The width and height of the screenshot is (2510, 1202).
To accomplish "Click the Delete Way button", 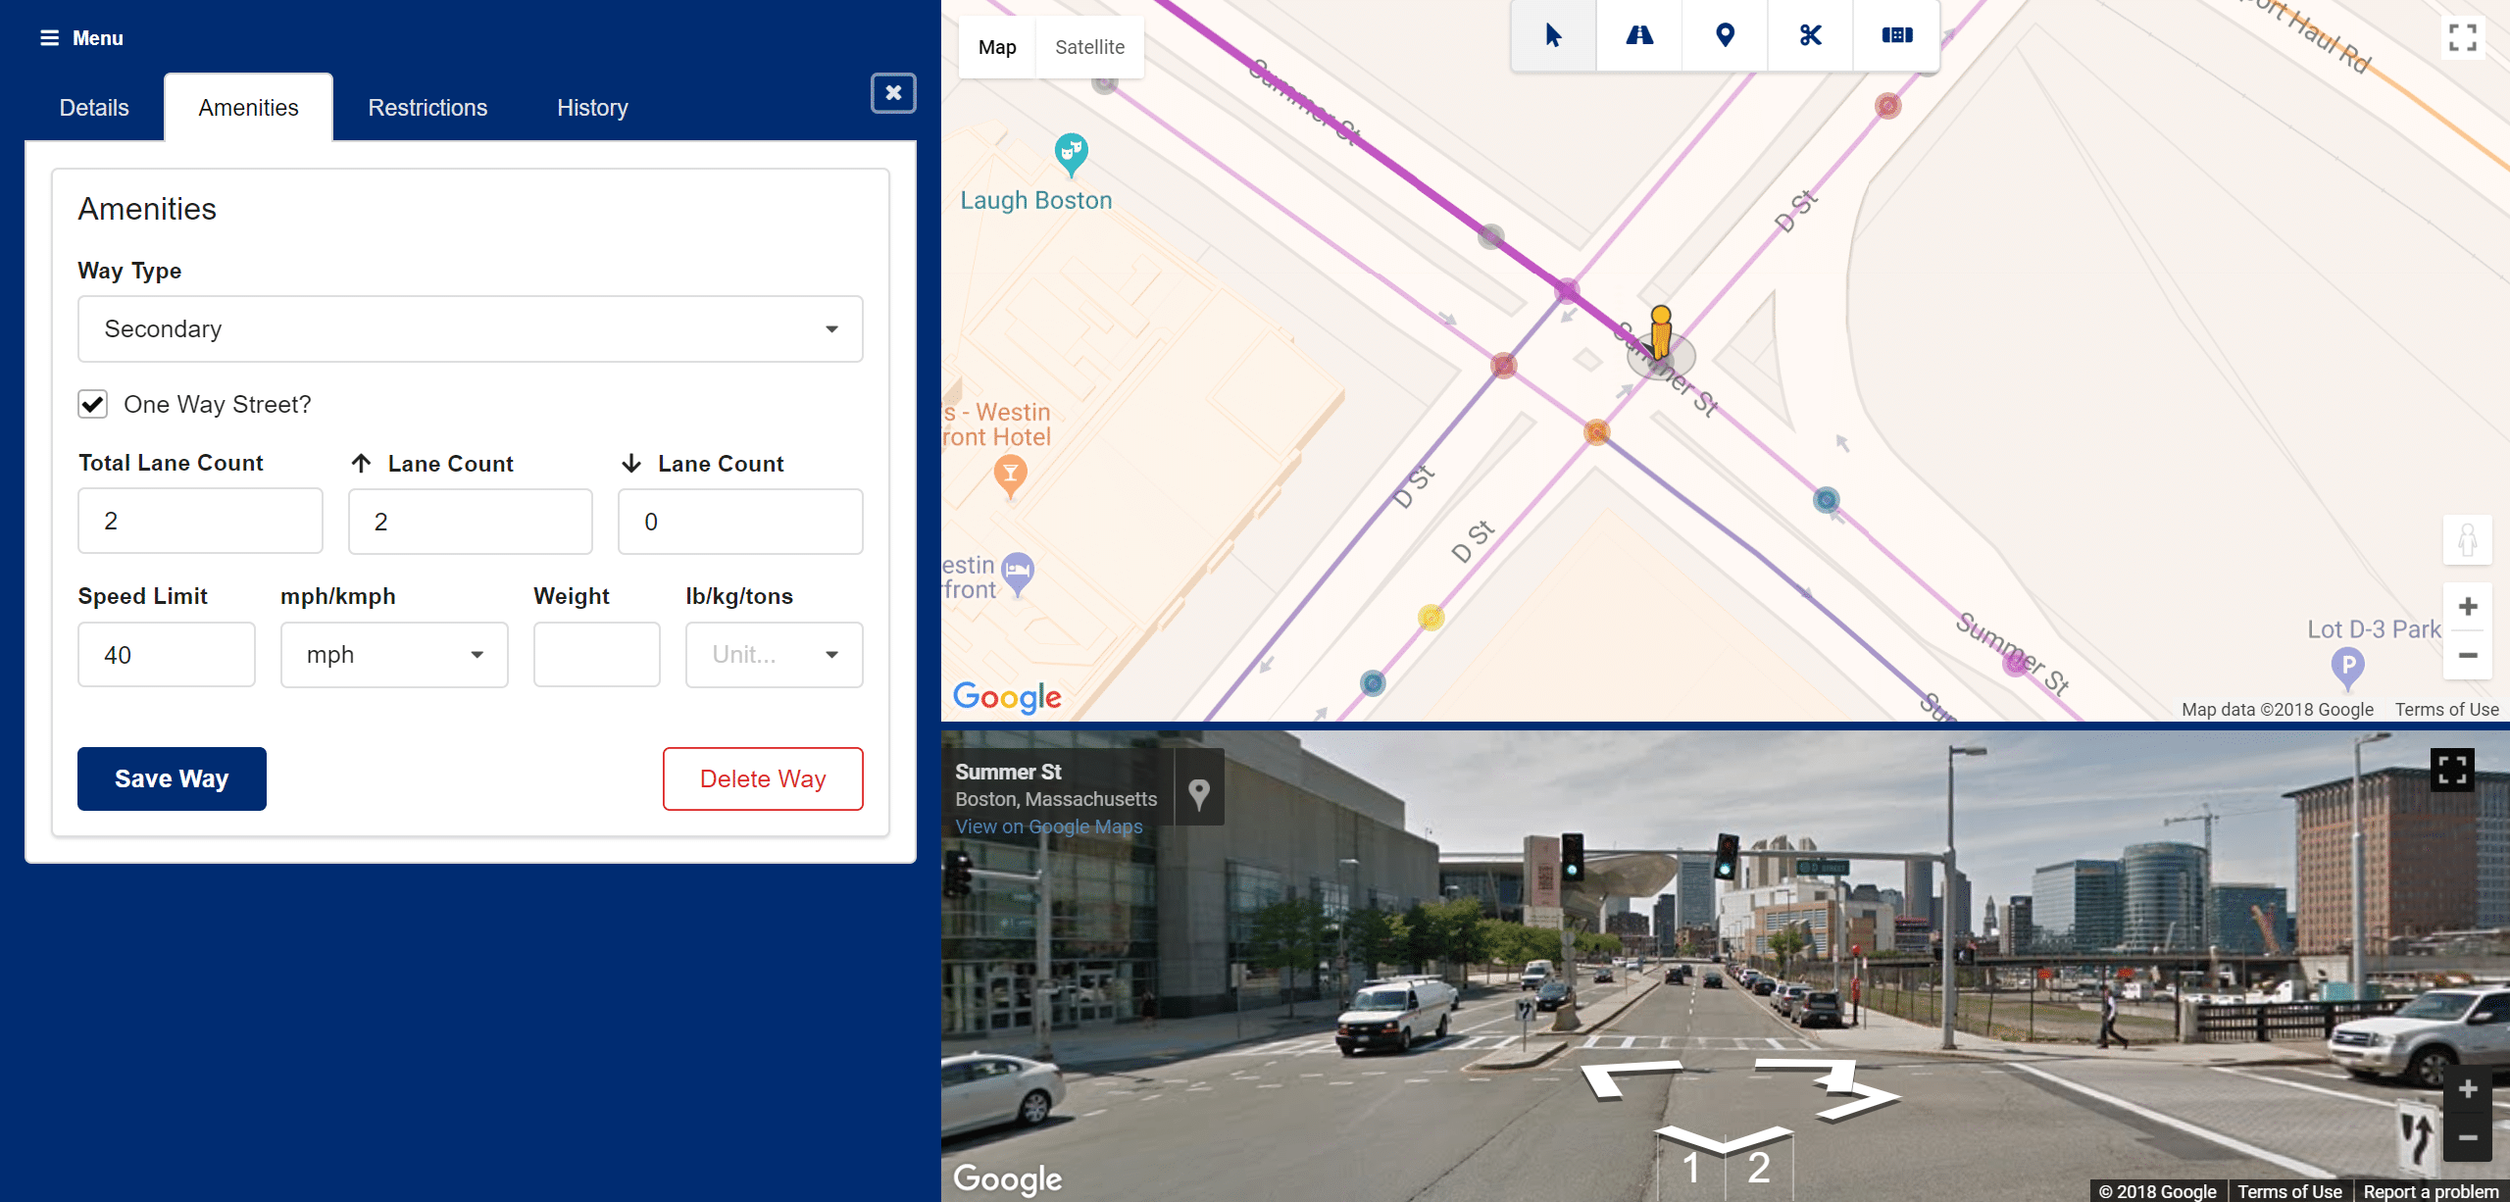I will 762,777.
